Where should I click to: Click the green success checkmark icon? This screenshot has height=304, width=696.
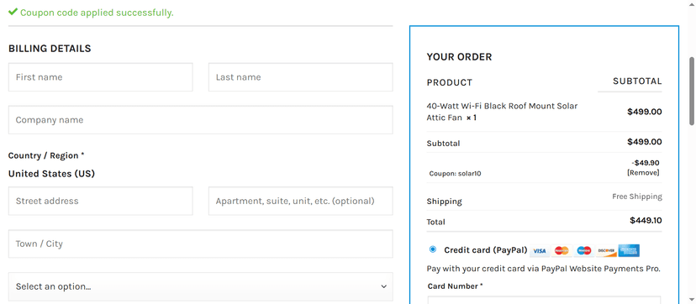[x=13, y=12]
